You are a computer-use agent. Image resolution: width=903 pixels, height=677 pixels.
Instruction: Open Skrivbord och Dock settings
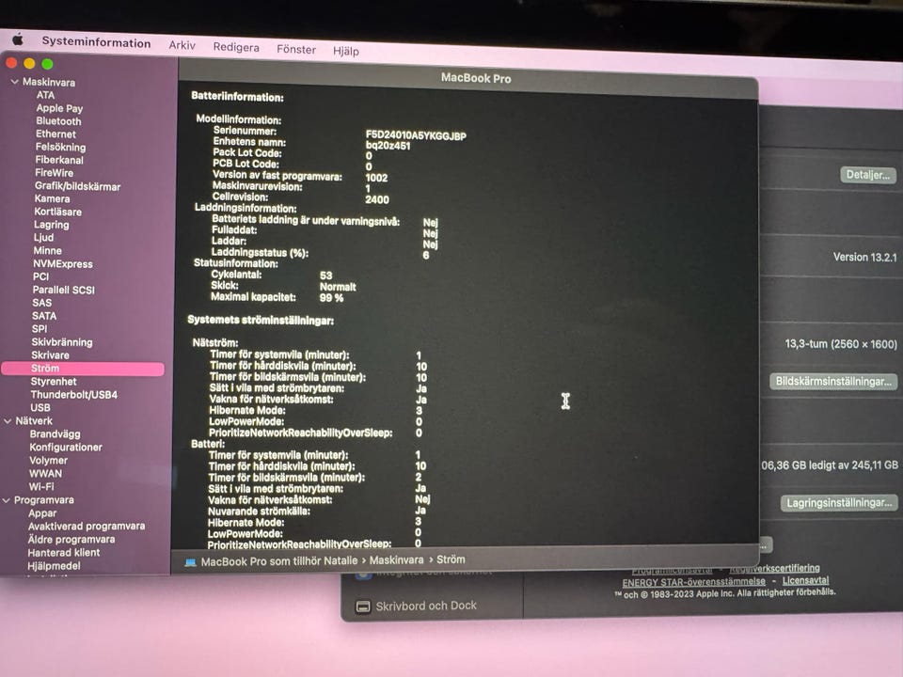(426, 606)
